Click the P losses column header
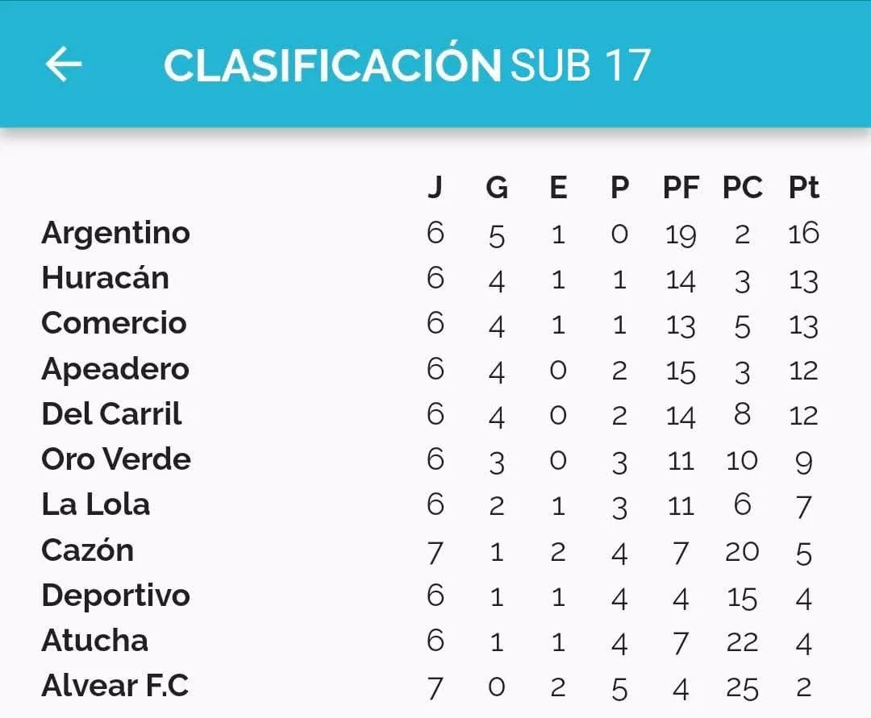 pos(619,188)
